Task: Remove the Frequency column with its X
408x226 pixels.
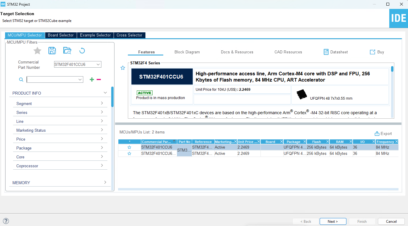Action: tap(397, 142)
